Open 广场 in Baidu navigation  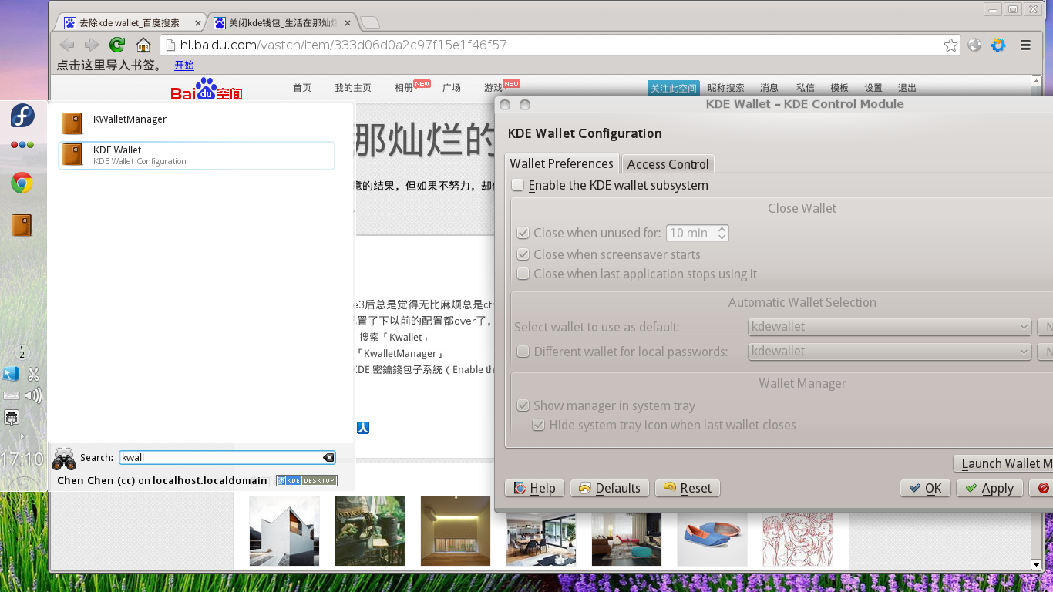click(x=452, y=88)
